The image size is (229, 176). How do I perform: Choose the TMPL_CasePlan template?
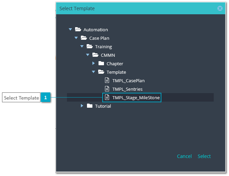(128, 81)
